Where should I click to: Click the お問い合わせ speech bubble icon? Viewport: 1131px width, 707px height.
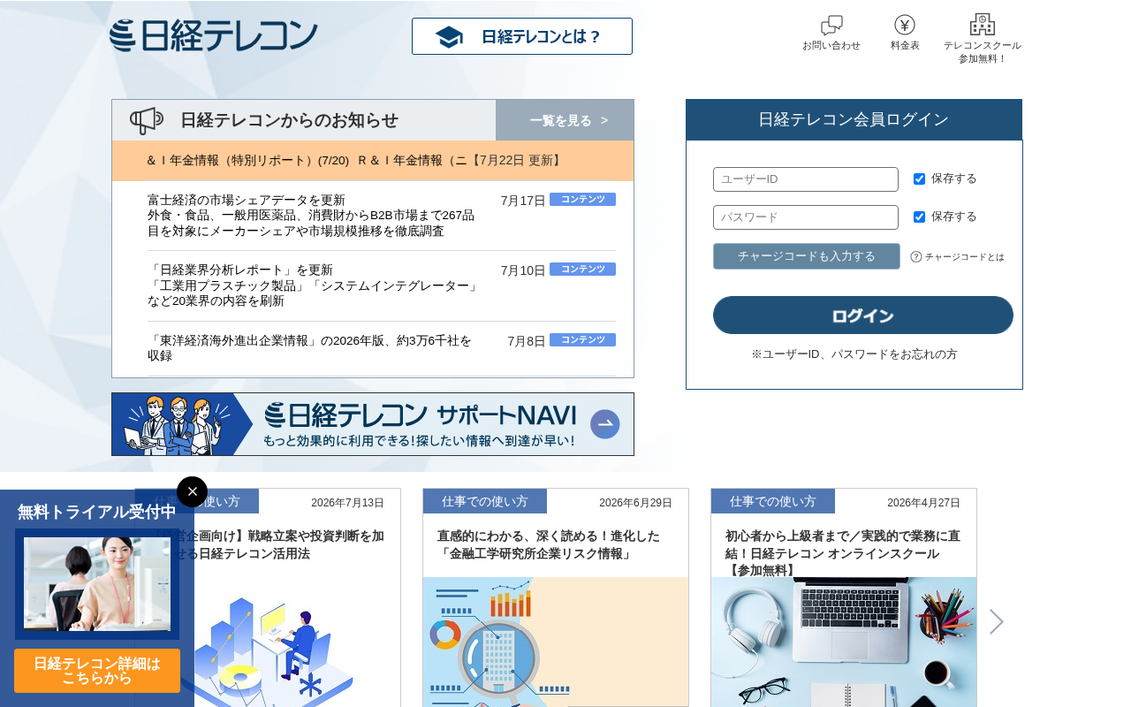(x=831, y=26)
